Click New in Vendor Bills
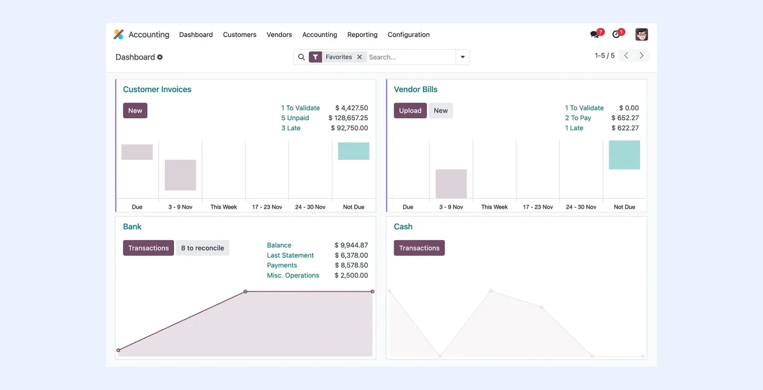 pyautogui.click(x=441, y=110)
